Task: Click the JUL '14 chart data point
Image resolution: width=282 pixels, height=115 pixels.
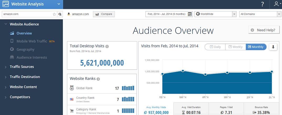Action: tap(272, 72)
